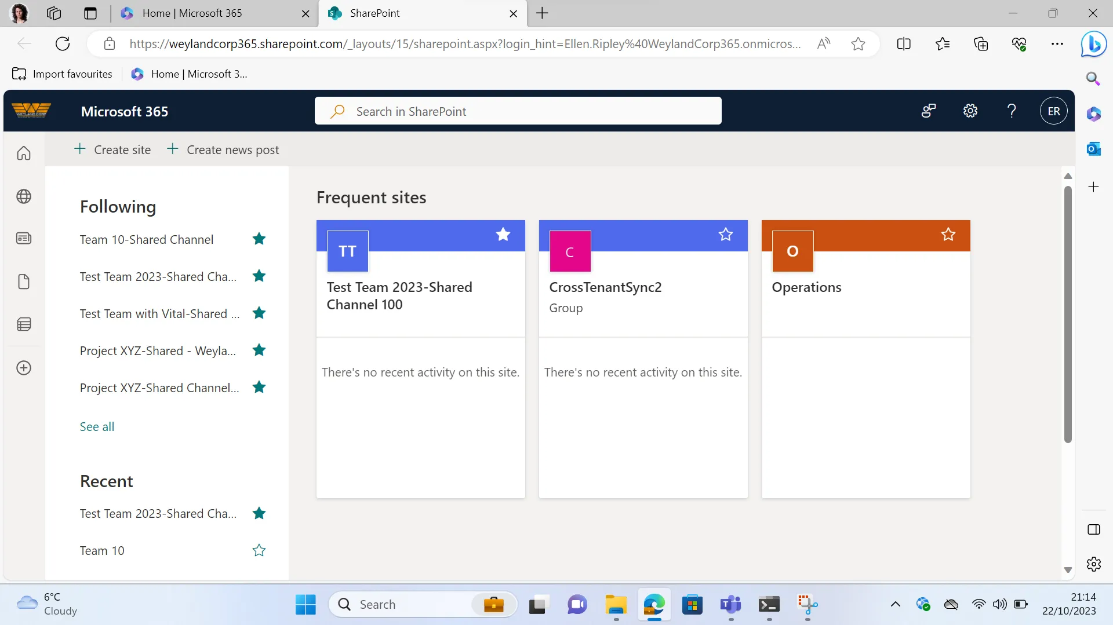1113x625 pixels.
Task: Open Settings gear in Microsoft 365 header
Action: click(970, 111)
